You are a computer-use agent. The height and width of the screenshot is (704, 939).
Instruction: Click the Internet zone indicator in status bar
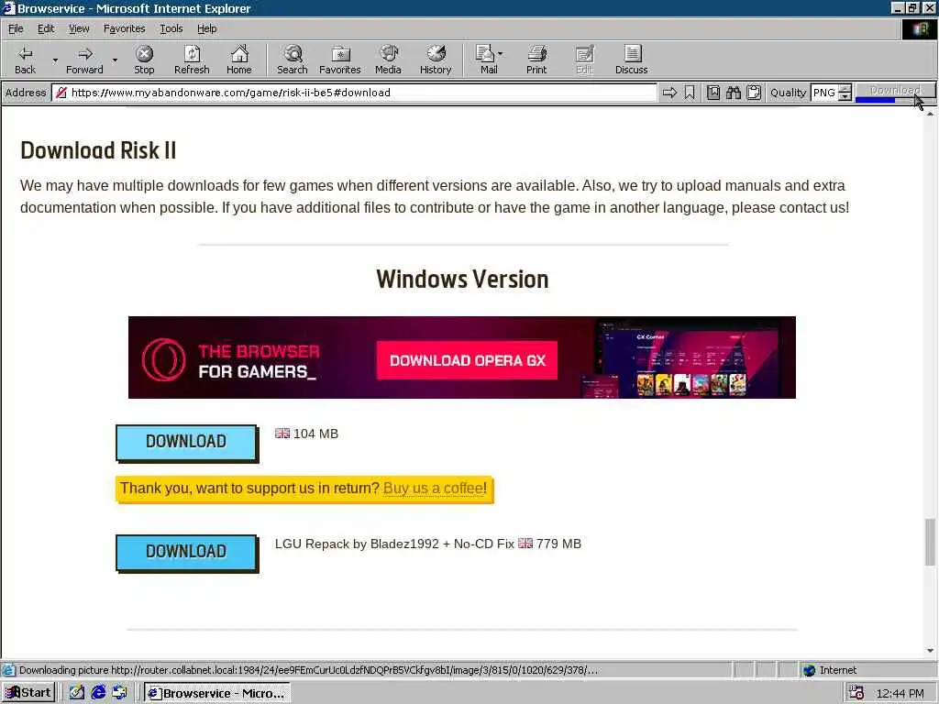829,670
